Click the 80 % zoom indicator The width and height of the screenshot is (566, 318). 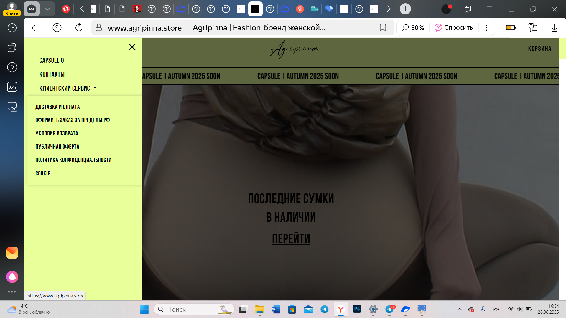[413, 28]
